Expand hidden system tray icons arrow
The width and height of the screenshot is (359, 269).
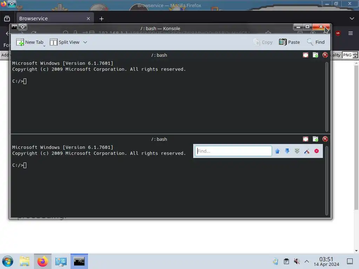point(307,261)
